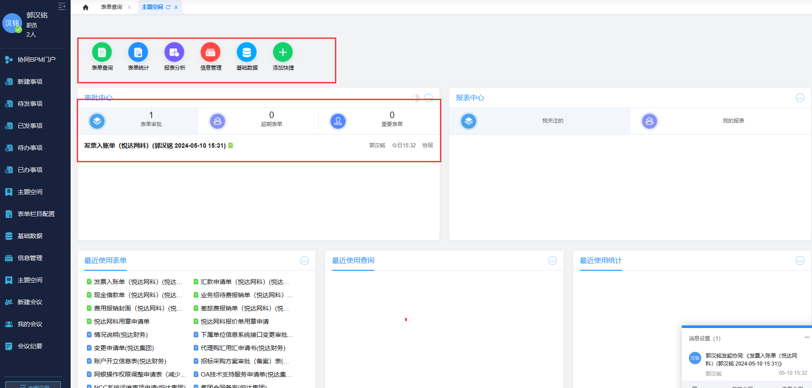This screenshot has height=388, width=812.
Task: Open 悦达网科用章申请单 from recent forms
Action: tap(121, 321)
